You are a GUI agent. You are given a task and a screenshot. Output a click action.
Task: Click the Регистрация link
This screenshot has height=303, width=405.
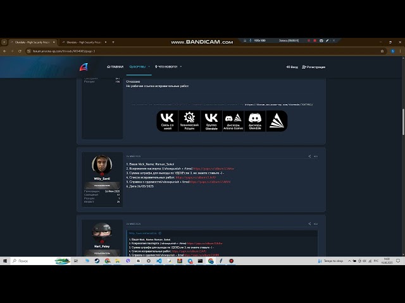click(x=314, y=67)
